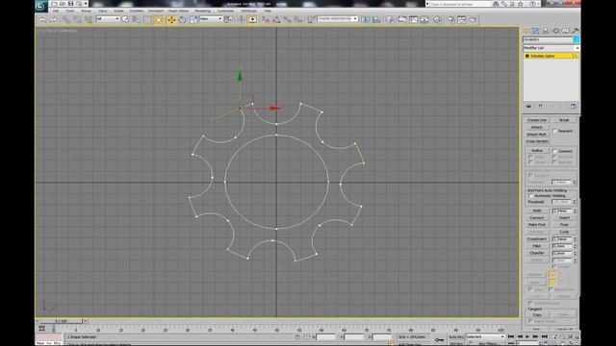Click the Fillet button

pos(537,246)
